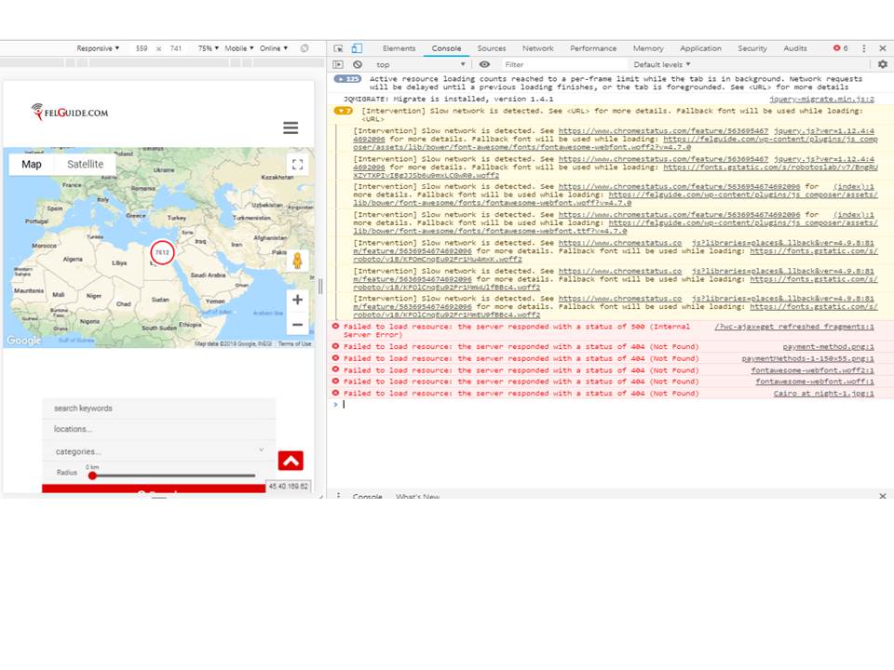
Task: Open Console settings with the gear icon
Action: (x=882, y=64)
